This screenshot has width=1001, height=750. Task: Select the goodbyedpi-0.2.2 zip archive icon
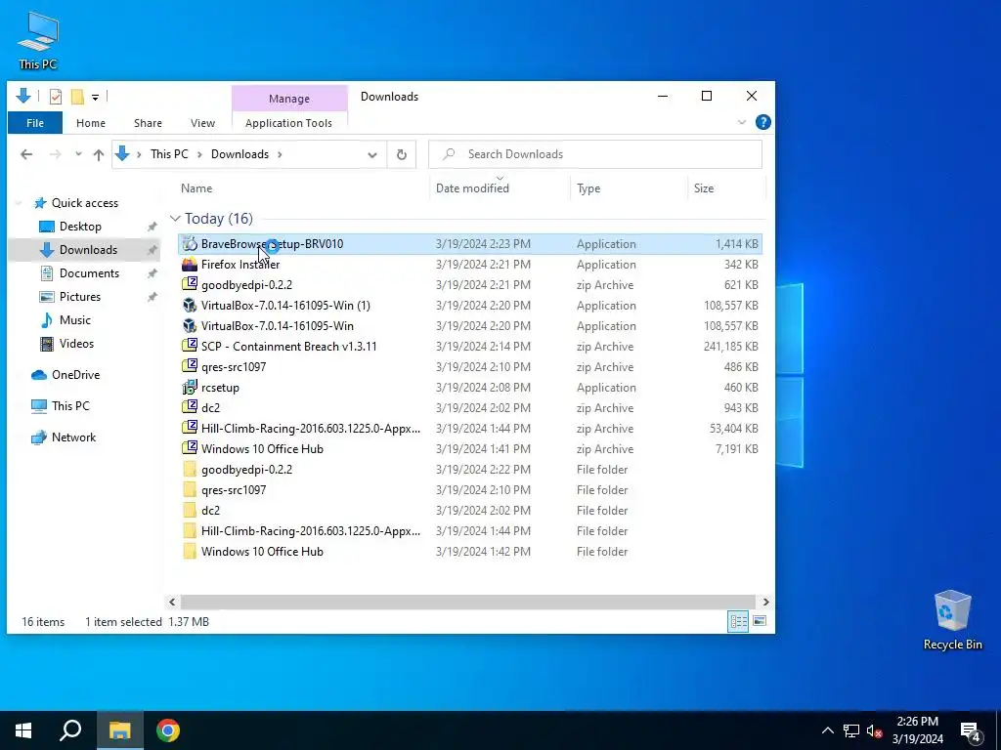[x=190, y=284]
